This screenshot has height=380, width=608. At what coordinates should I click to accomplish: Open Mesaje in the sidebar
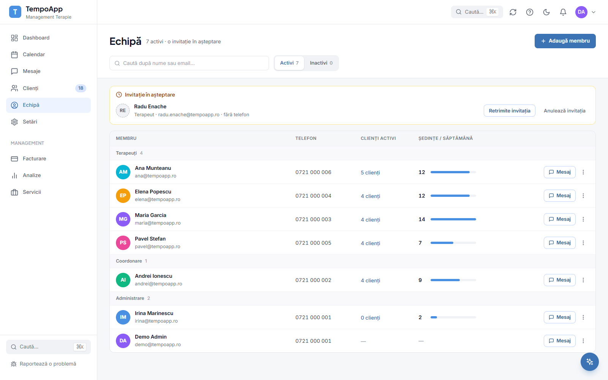coord(48,71)
